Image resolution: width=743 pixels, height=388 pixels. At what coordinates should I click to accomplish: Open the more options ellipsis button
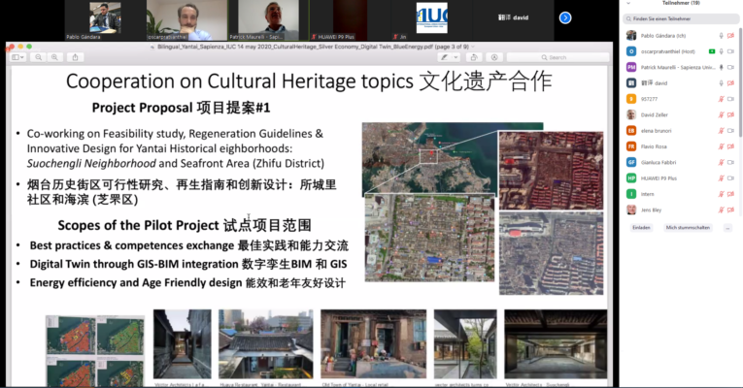(727, 228)
